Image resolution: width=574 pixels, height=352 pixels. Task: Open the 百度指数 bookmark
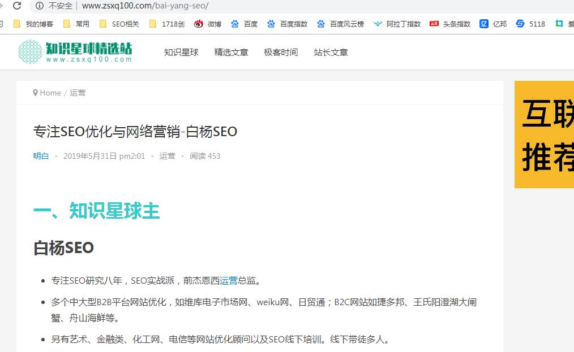[x=288, y=24]
